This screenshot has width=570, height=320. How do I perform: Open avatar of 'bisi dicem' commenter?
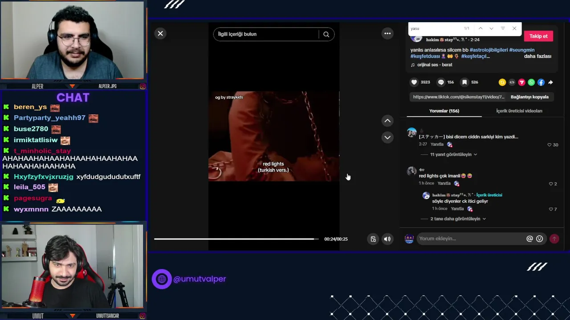coord(411,133)
